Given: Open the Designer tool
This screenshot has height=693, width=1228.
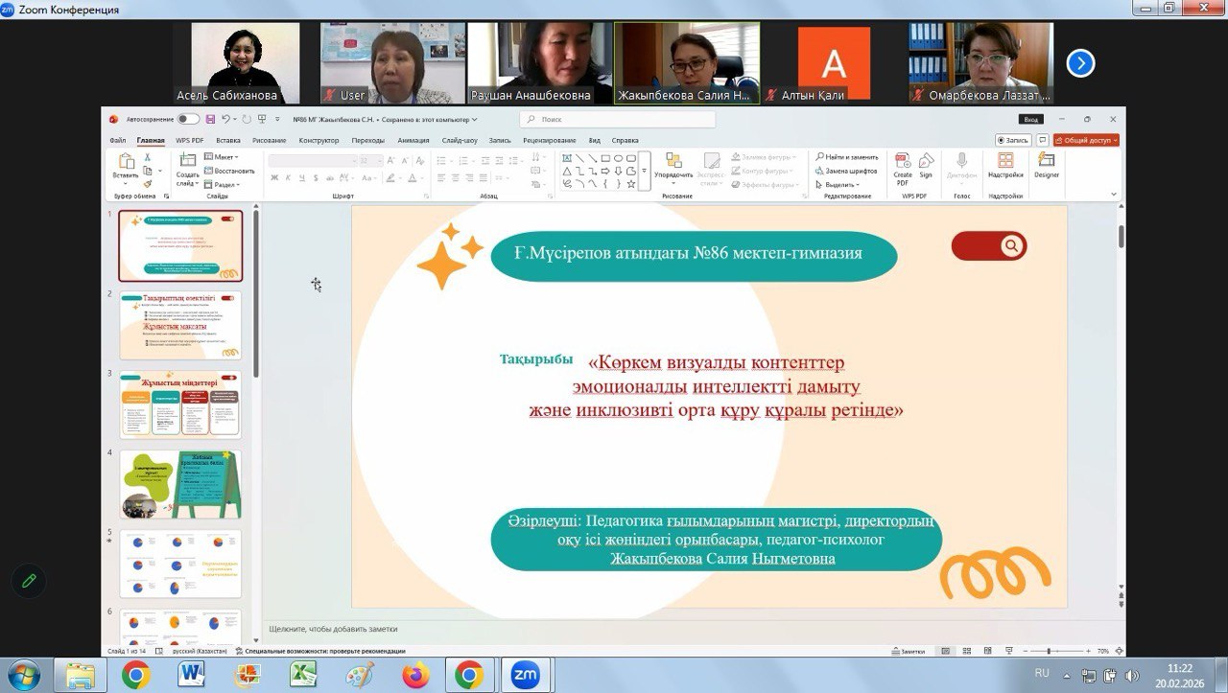Looking at the screenshot, I should (x=1047, y=165).
